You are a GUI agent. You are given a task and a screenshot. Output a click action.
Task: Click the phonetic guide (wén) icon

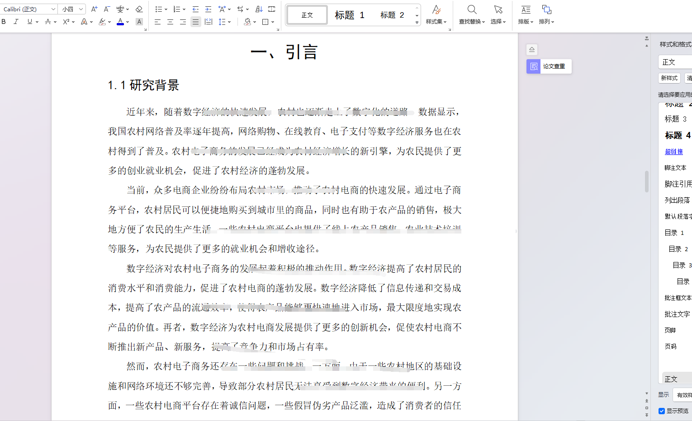pyautogui.click(x=120, y=9)
